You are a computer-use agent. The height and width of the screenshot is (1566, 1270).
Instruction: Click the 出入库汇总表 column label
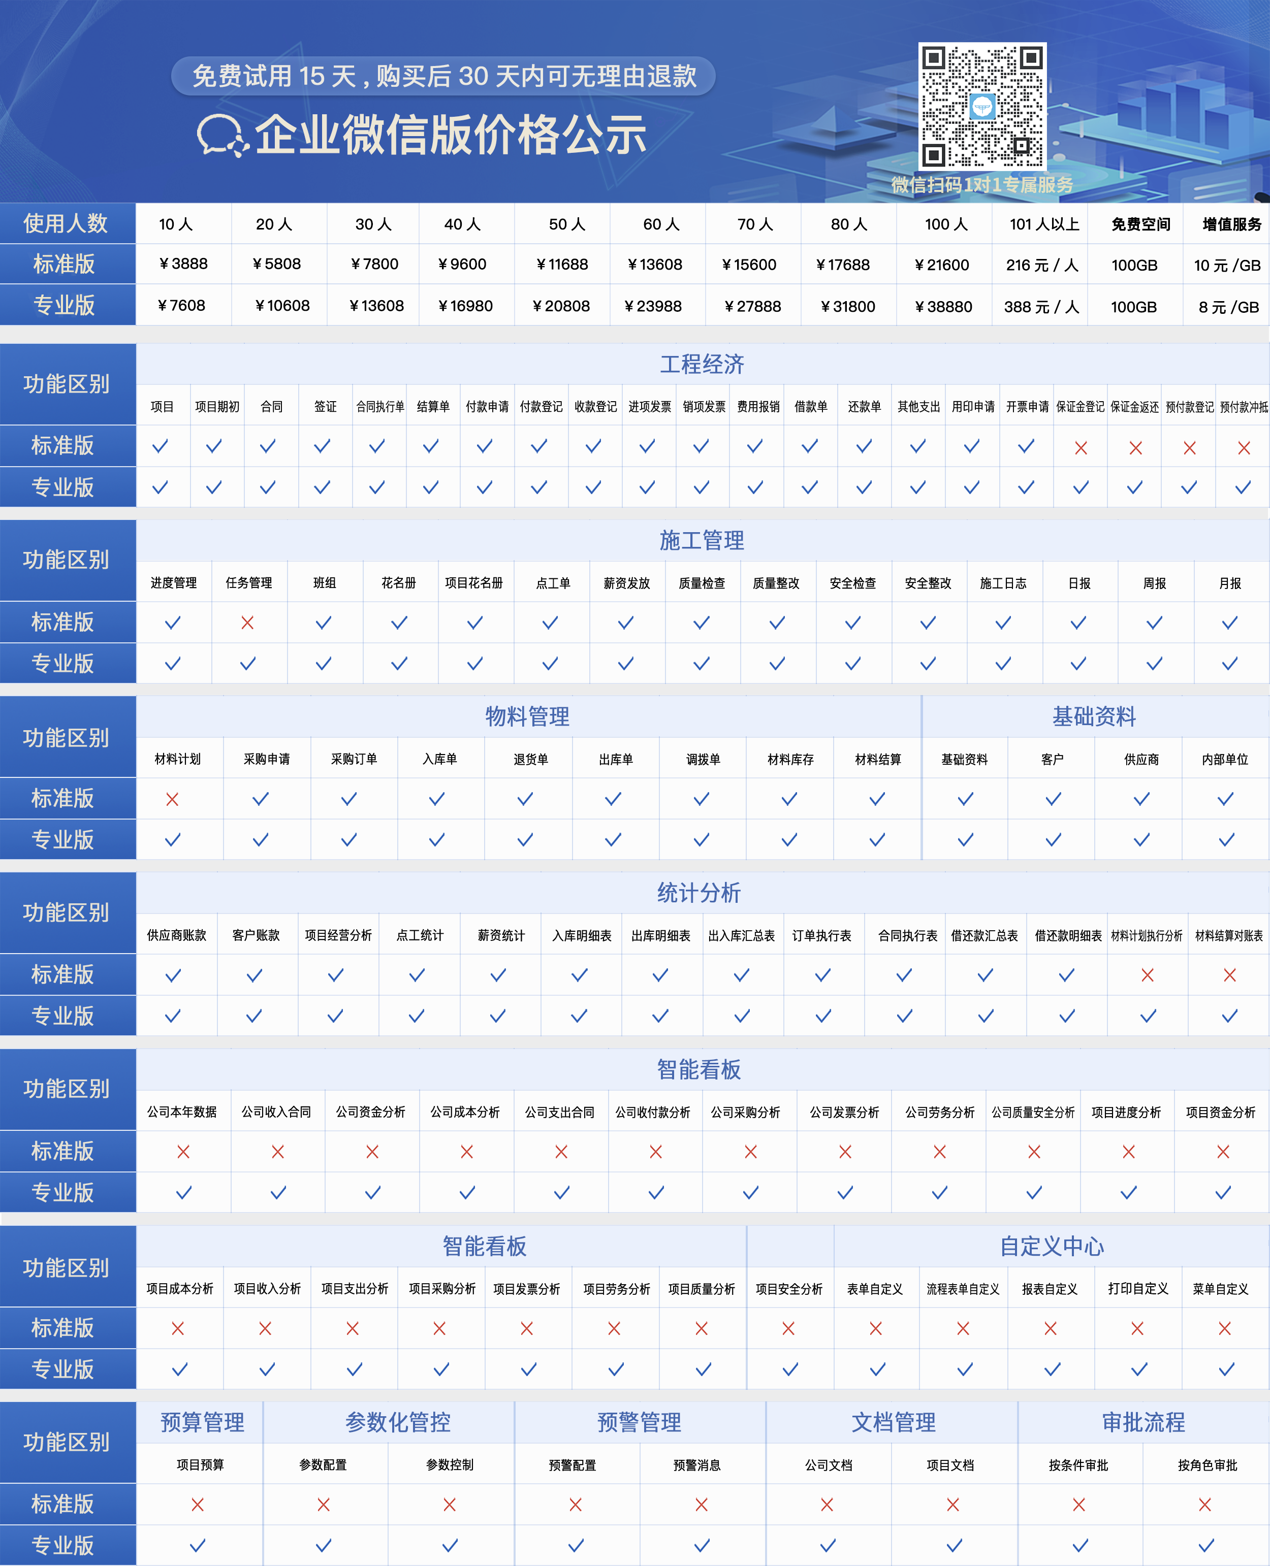[741, 936]
